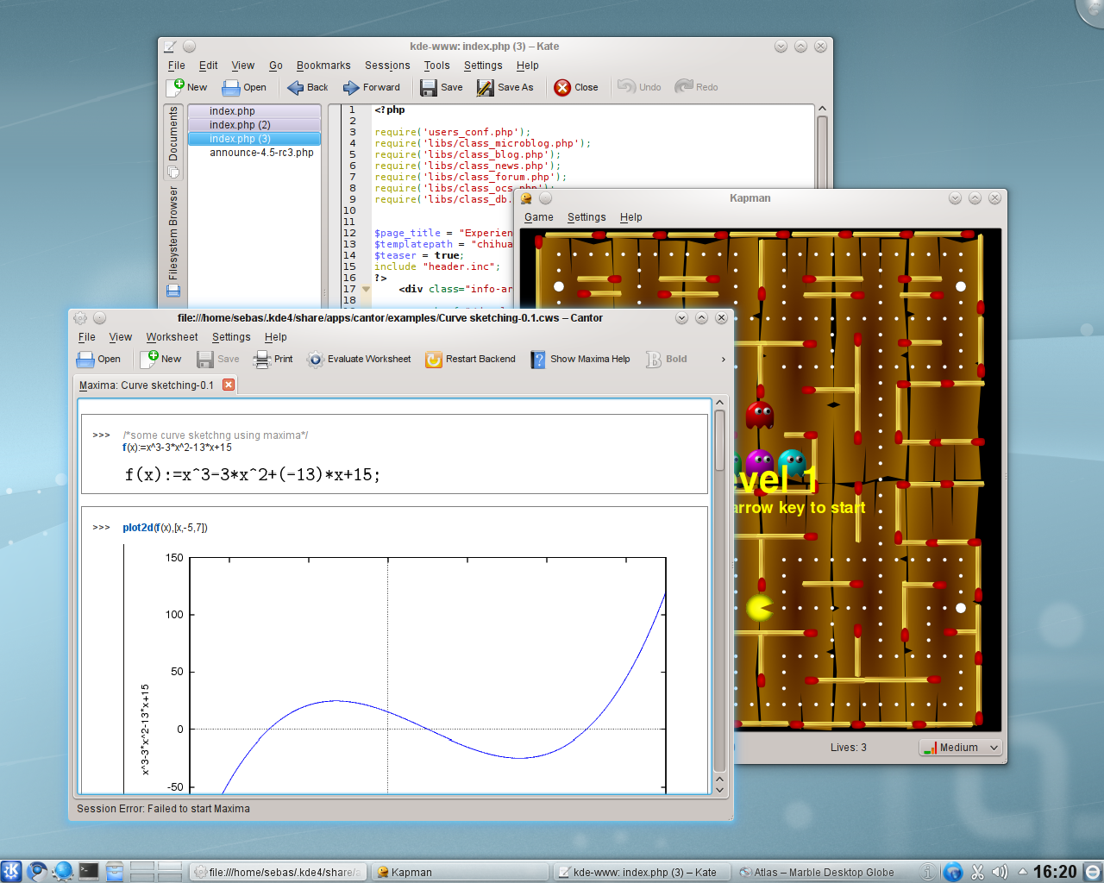1104x883 pixels.
Task: Click the Save As icon in Kate
Action: (486, 87)
